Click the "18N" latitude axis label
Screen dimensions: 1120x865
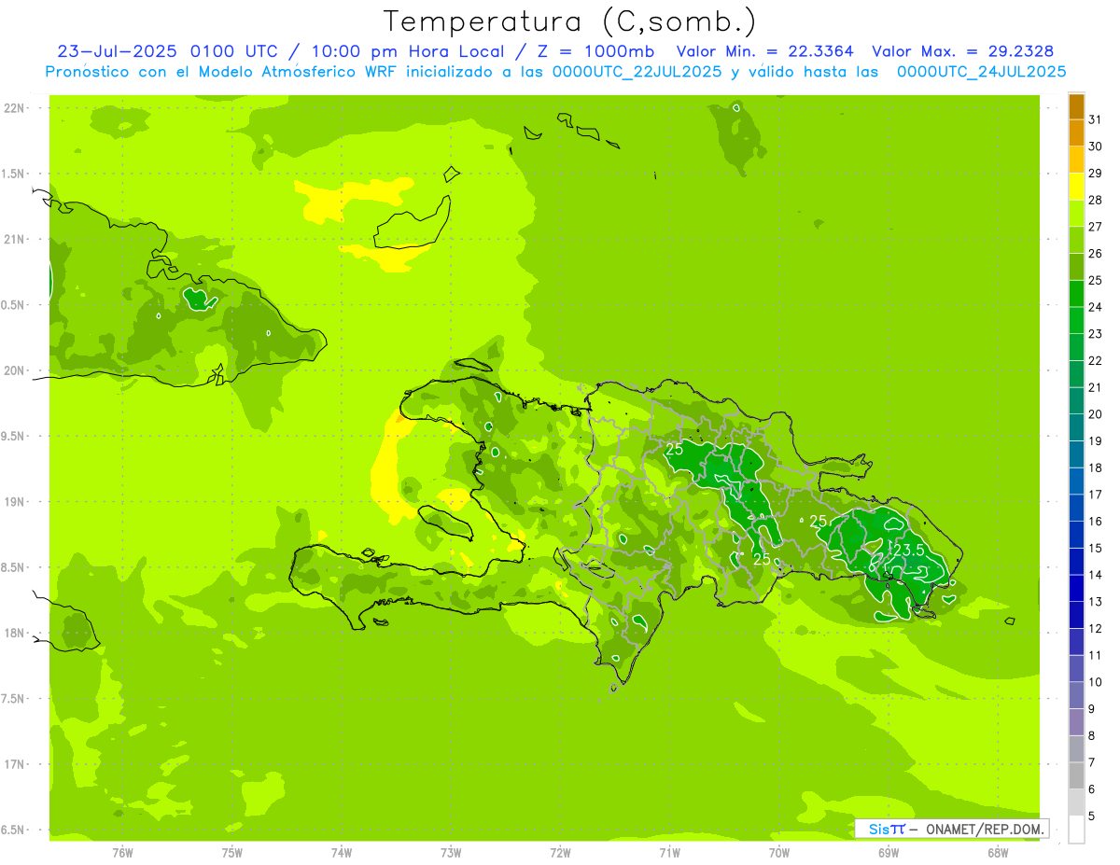pos(15,634)
